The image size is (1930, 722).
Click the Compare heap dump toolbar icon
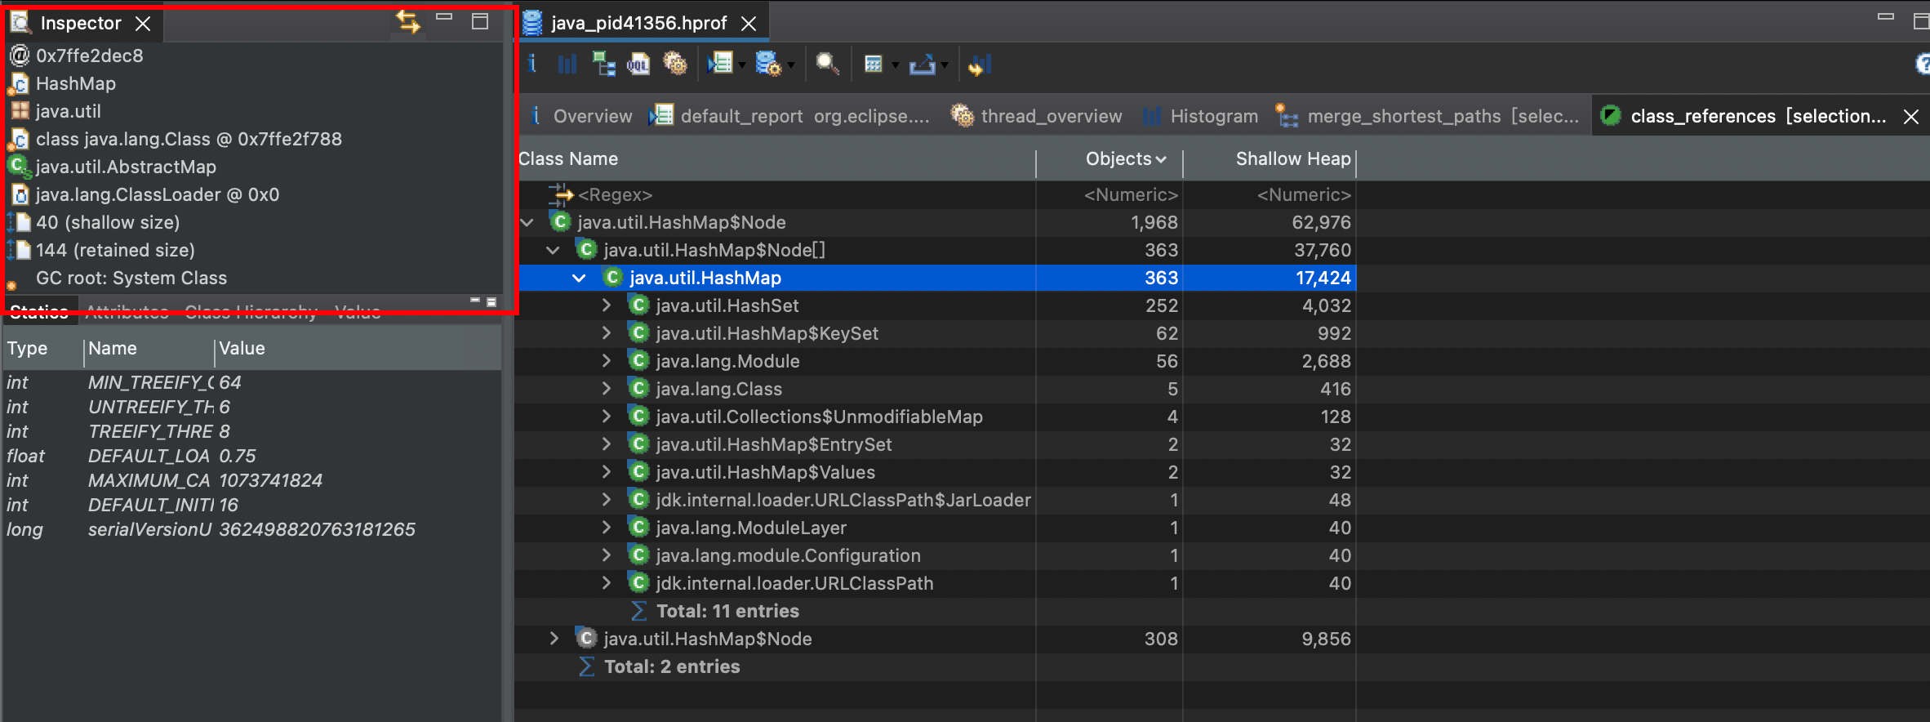click(980, 64)
